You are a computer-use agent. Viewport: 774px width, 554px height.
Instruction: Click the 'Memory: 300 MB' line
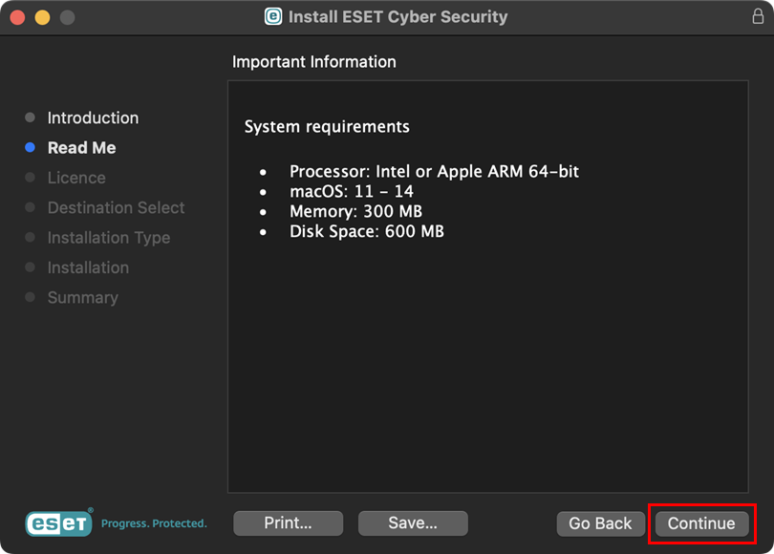coord(355,211)
